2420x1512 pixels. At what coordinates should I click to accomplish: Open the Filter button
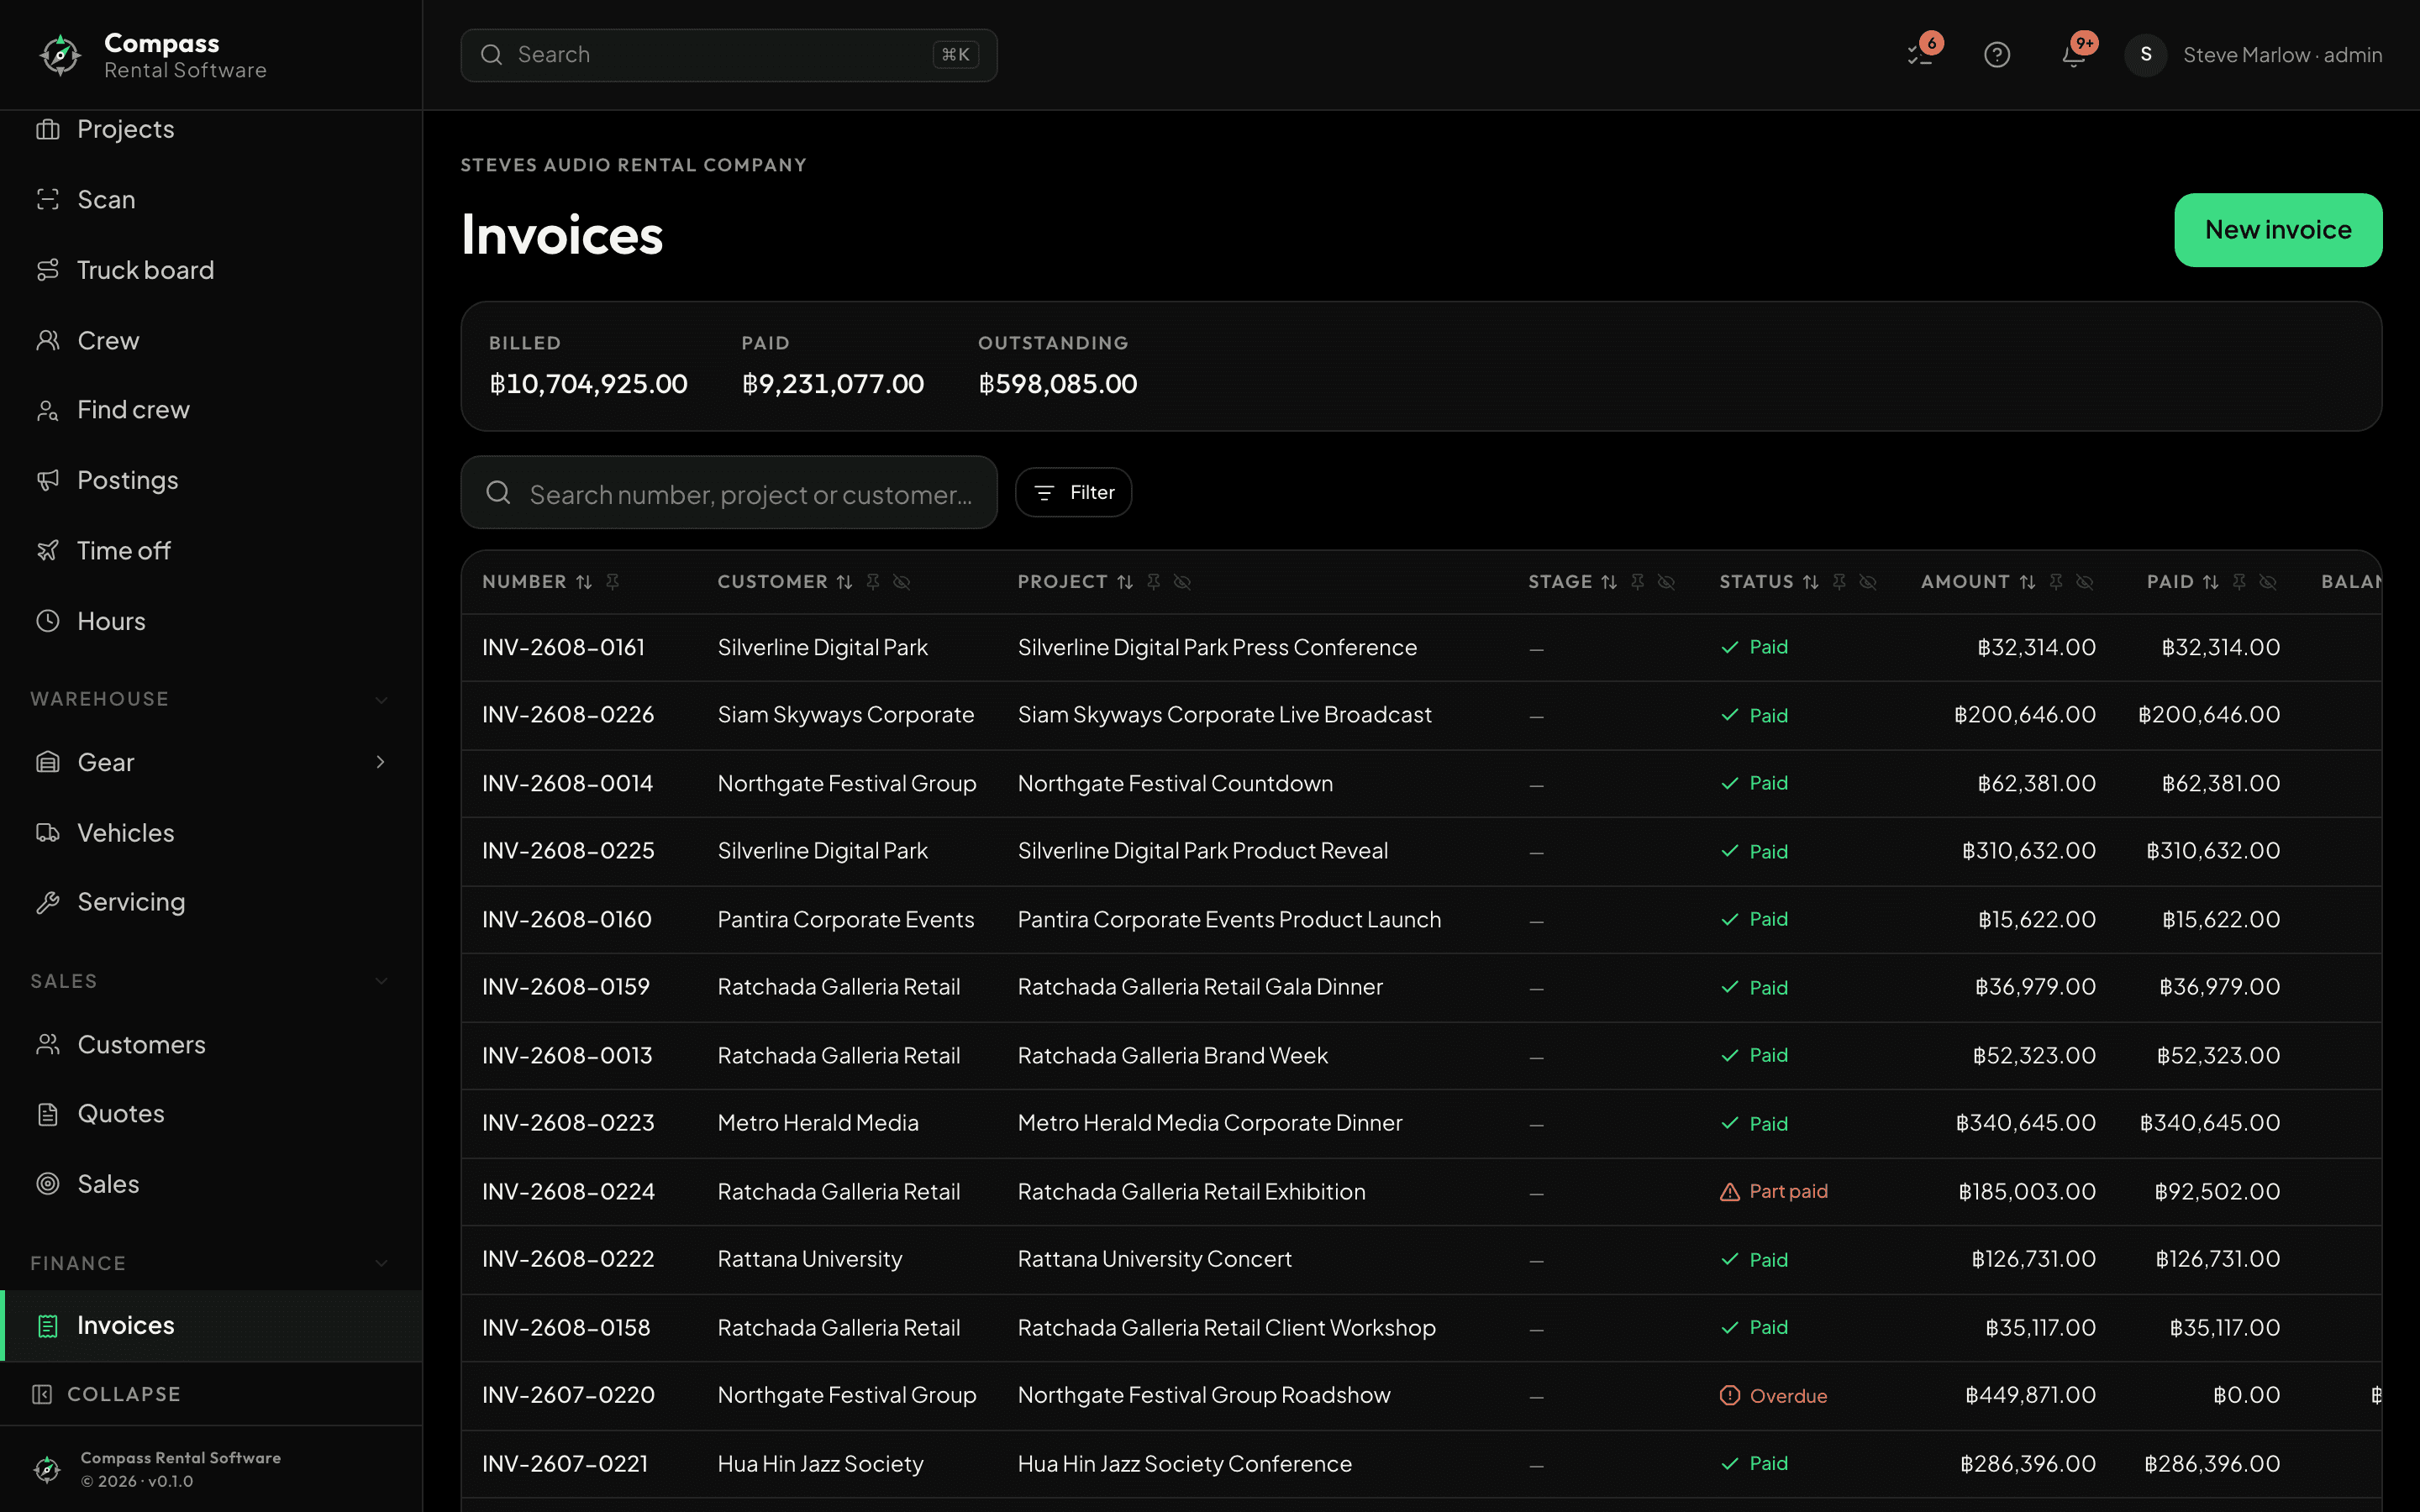click(x=1073, y=493)
